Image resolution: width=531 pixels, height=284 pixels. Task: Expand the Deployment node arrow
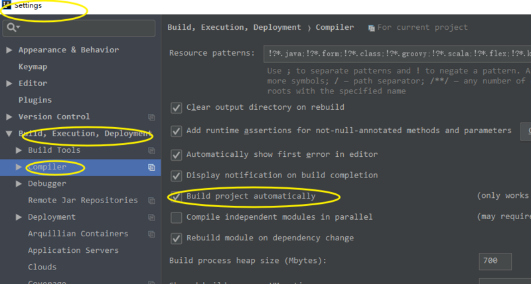pos(19,217)
